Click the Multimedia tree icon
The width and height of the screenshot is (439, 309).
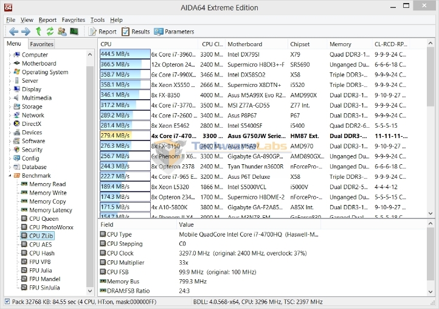[17, 98]
